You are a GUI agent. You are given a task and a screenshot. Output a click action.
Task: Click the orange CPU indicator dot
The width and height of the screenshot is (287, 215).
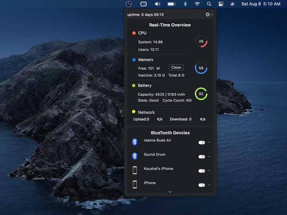[134, 33]
